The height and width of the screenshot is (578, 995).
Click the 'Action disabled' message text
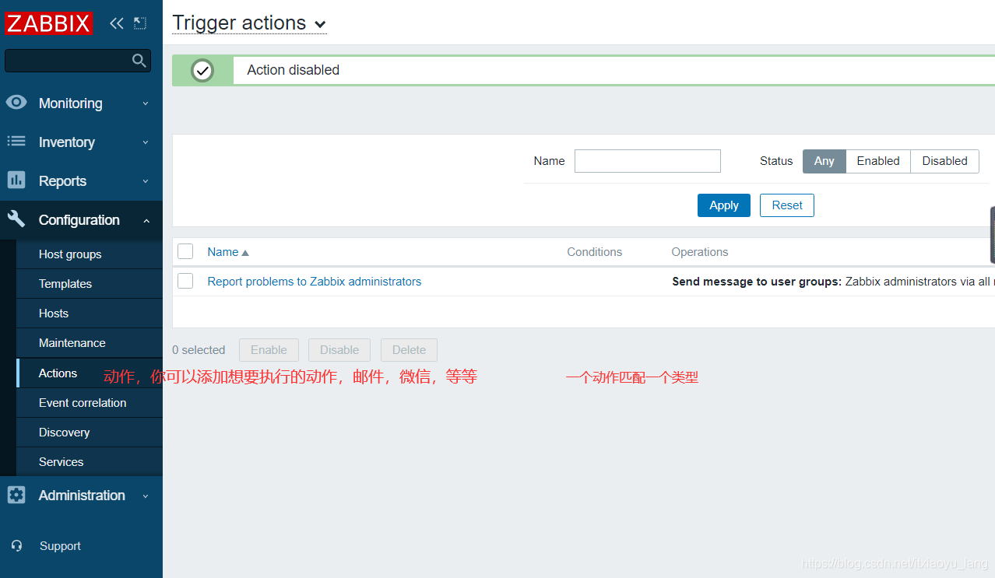point(294,70)
